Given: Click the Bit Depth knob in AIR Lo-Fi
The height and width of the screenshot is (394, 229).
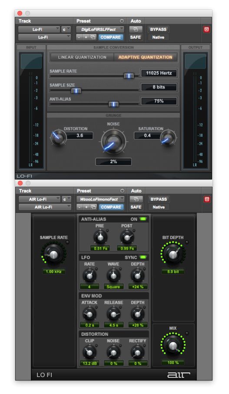Looking at the screenshot, I should [173, 255].
